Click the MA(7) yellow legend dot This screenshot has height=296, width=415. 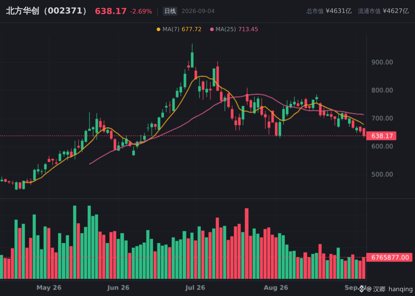pos(158,29)
